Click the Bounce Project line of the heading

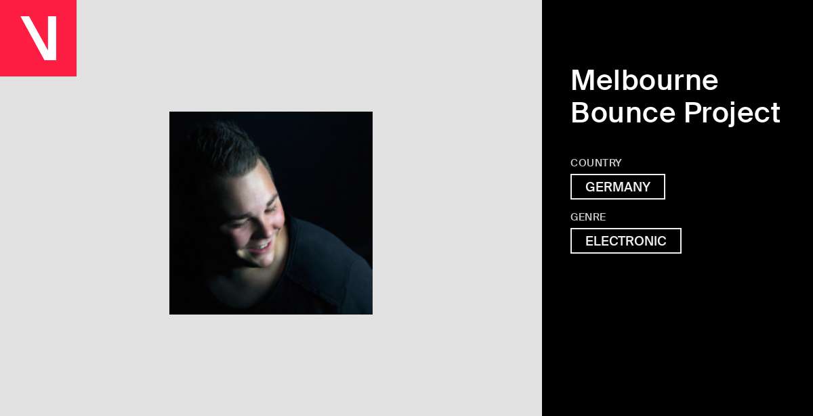click(x=675, y=112)
